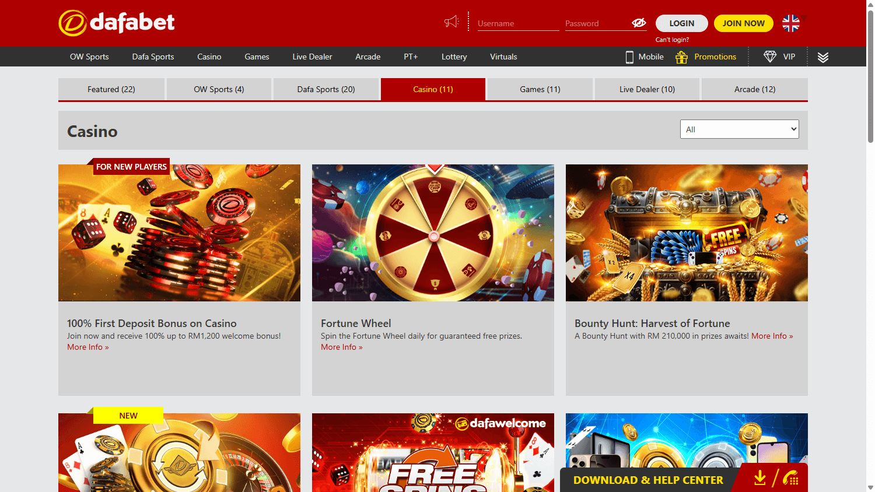
Task: Click the Username input field
Action: 517,23
